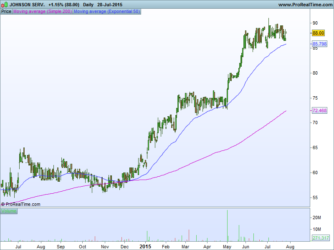Image resolution: width=334 pixels, height=250 pixels.
Task: Click the www.ProRealTime.com link
Action: (305, 5)
